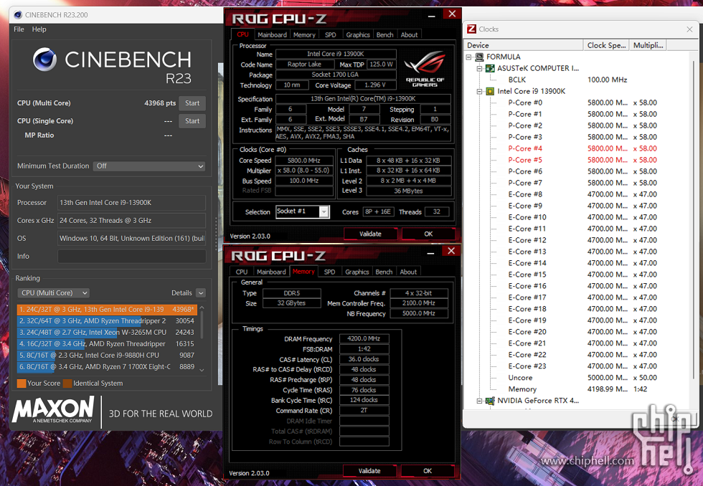Select ranking row Intel Xeon W-3265M

[107, 333]
